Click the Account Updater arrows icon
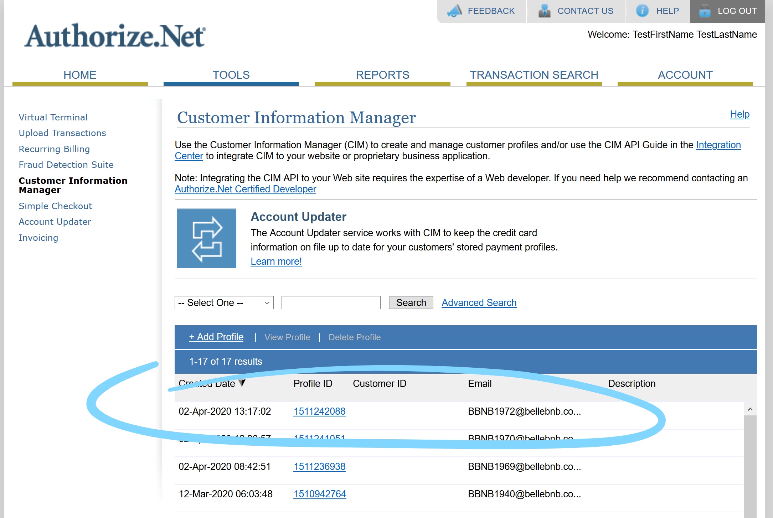This screenshot has width=773, height=518. [x=206, y=238]
